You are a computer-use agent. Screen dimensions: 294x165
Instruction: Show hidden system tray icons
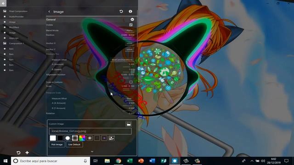click(252, 161)
